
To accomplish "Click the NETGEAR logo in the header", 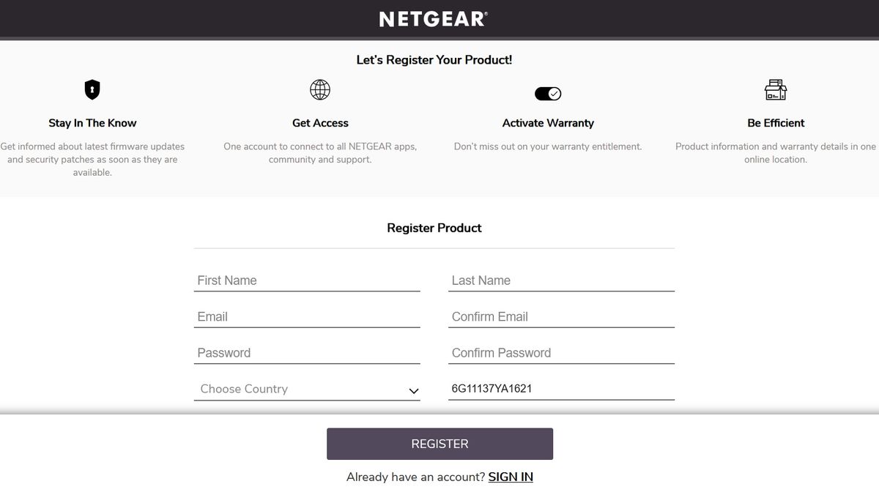I will [x=431, y=18].
